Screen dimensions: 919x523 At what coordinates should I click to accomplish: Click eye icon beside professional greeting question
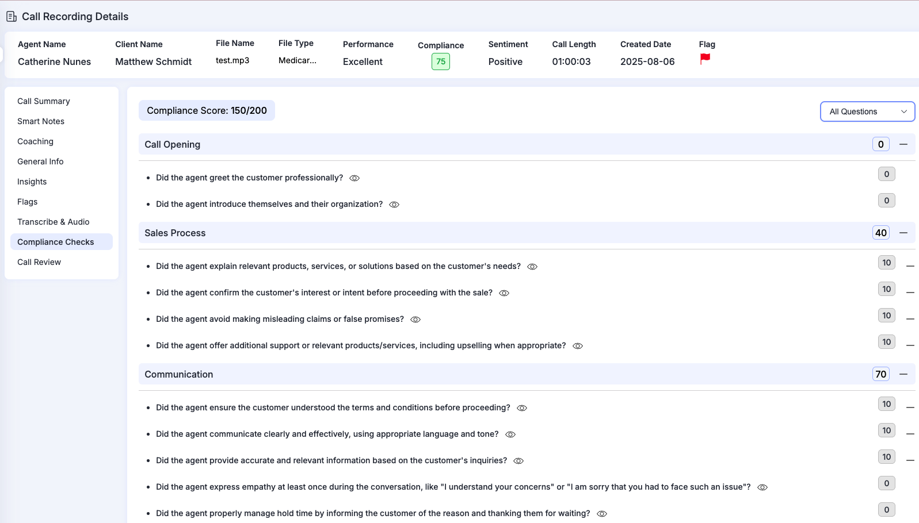point(354,178)
